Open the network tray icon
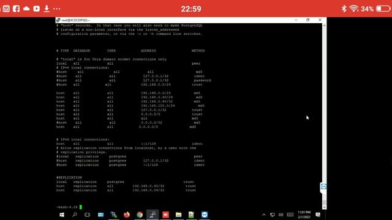The image size is (392, 220). click(273, 215)
